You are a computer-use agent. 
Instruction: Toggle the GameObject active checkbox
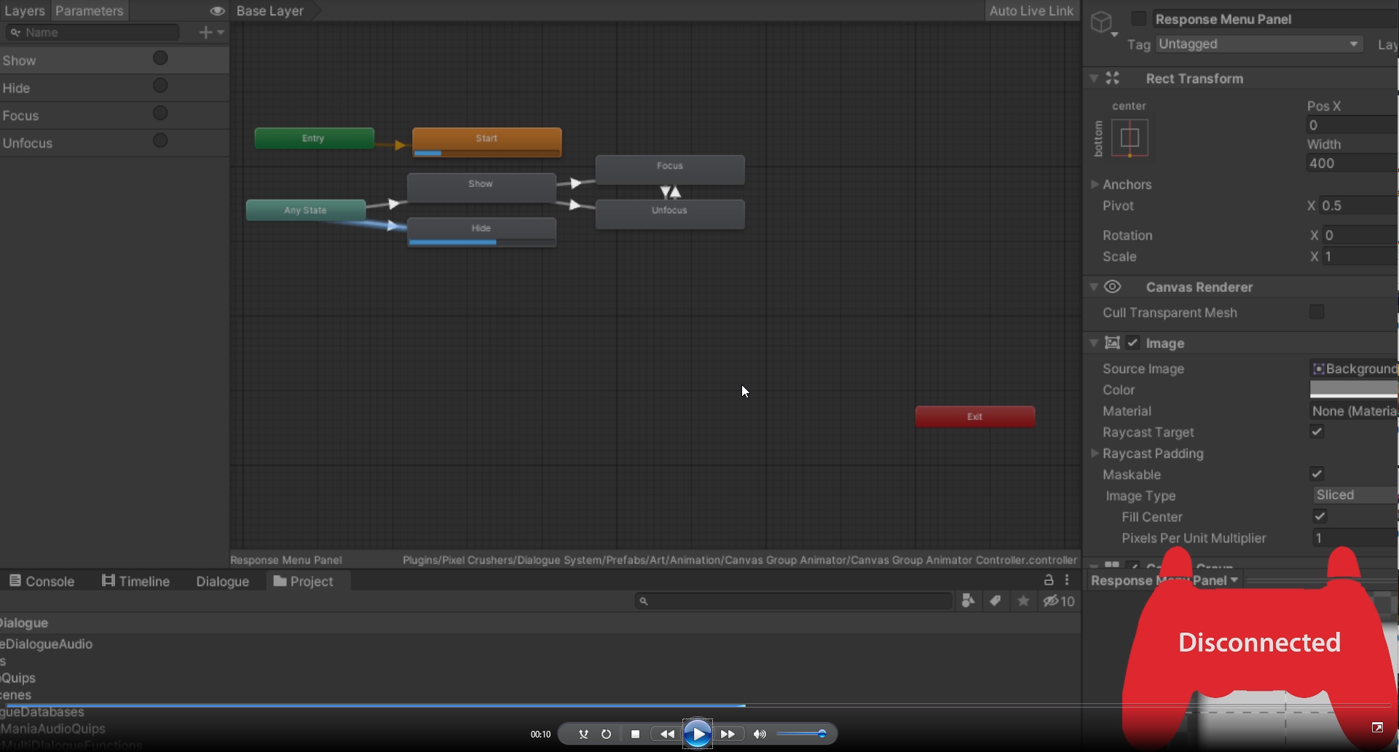pos(1138,18)
